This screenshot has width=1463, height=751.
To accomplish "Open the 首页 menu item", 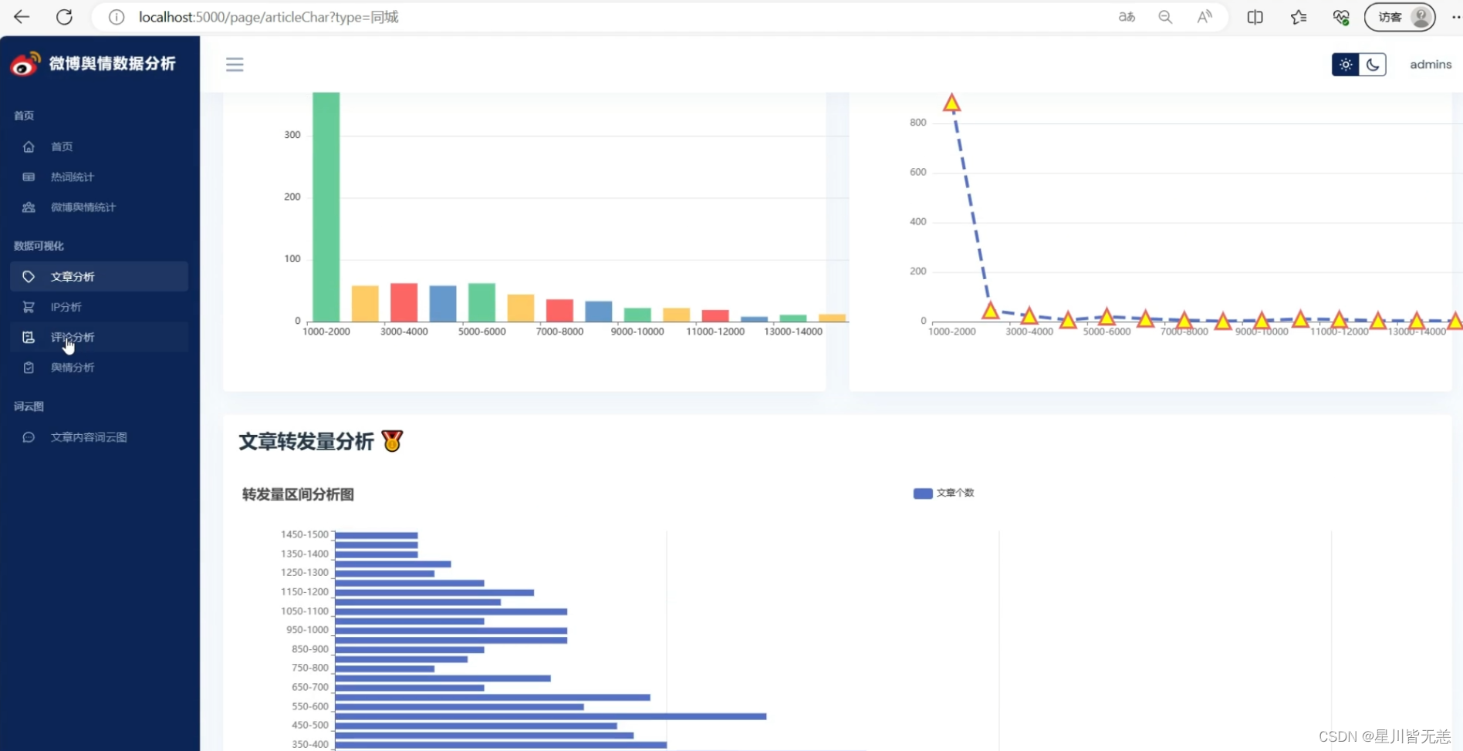I will (62, 146).
